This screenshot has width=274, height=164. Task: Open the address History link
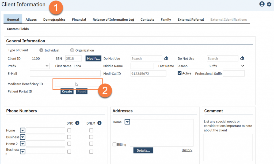187,150
